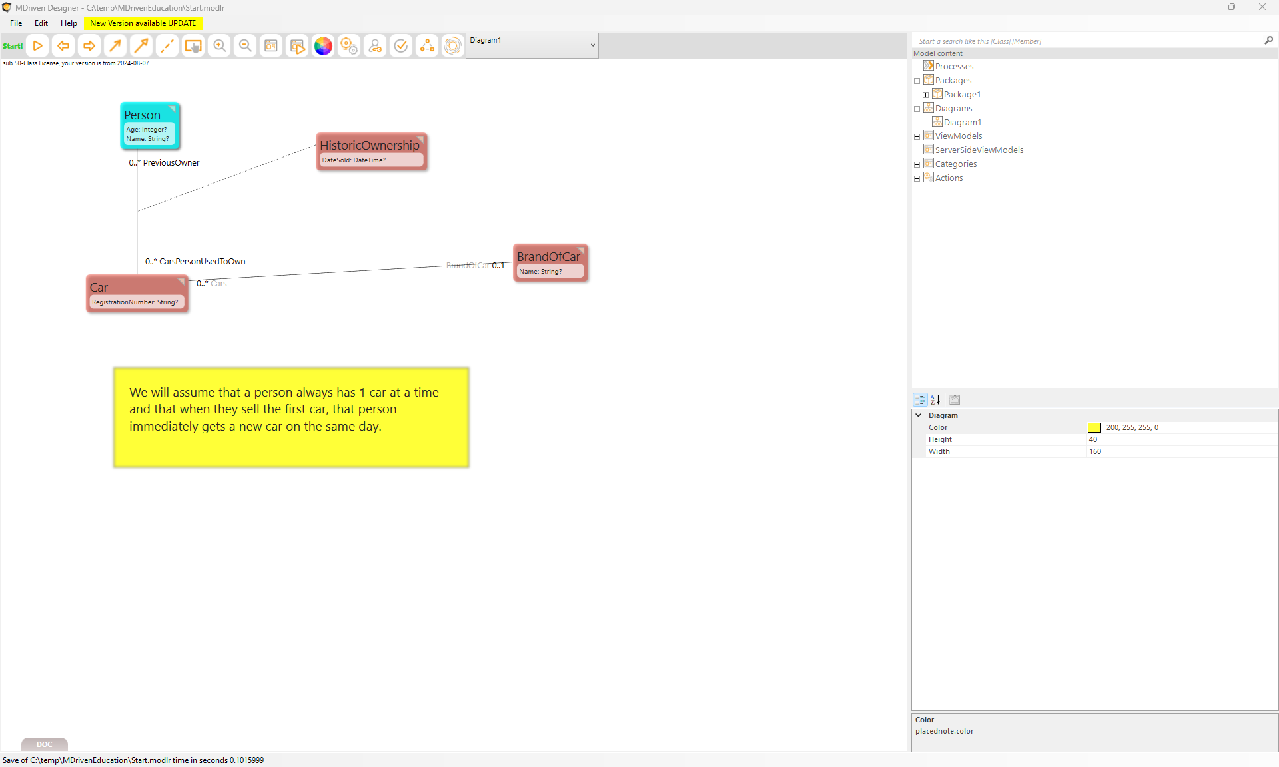This screenshot has height=767, width=1279.
Task: Toggle the DOC tab at bottom
Action: pos(44,744)
